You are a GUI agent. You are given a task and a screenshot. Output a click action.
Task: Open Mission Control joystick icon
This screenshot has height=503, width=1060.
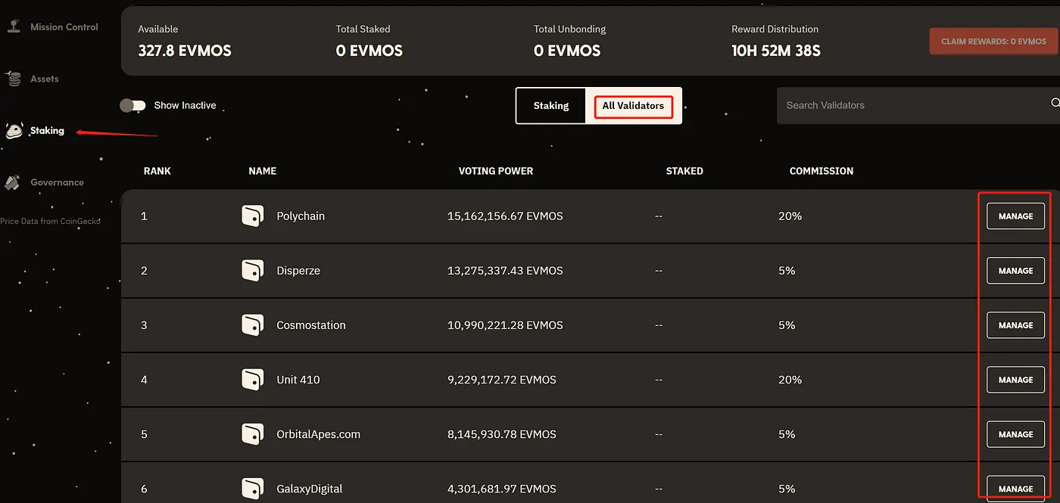pos(14,26)
